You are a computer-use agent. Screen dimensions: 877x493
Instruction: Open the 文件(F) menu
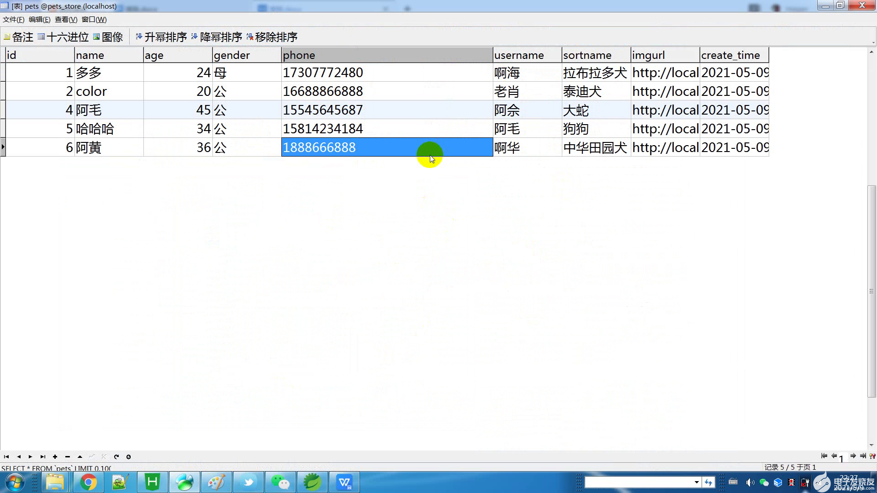tap(13, 20)
